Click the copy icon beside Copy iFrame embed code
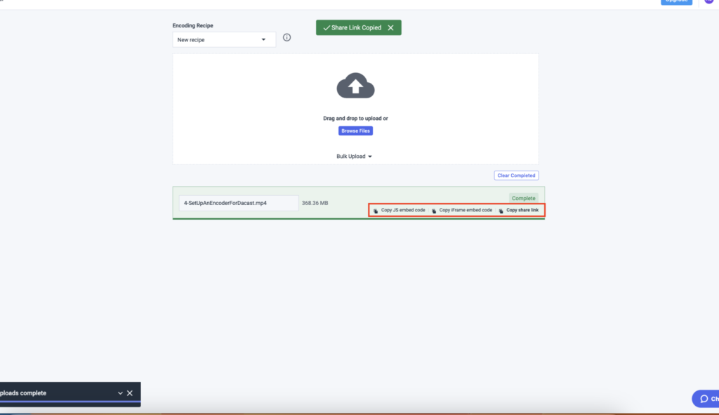Viewport: 719px width, 415px height. click(x=434, y=210)
